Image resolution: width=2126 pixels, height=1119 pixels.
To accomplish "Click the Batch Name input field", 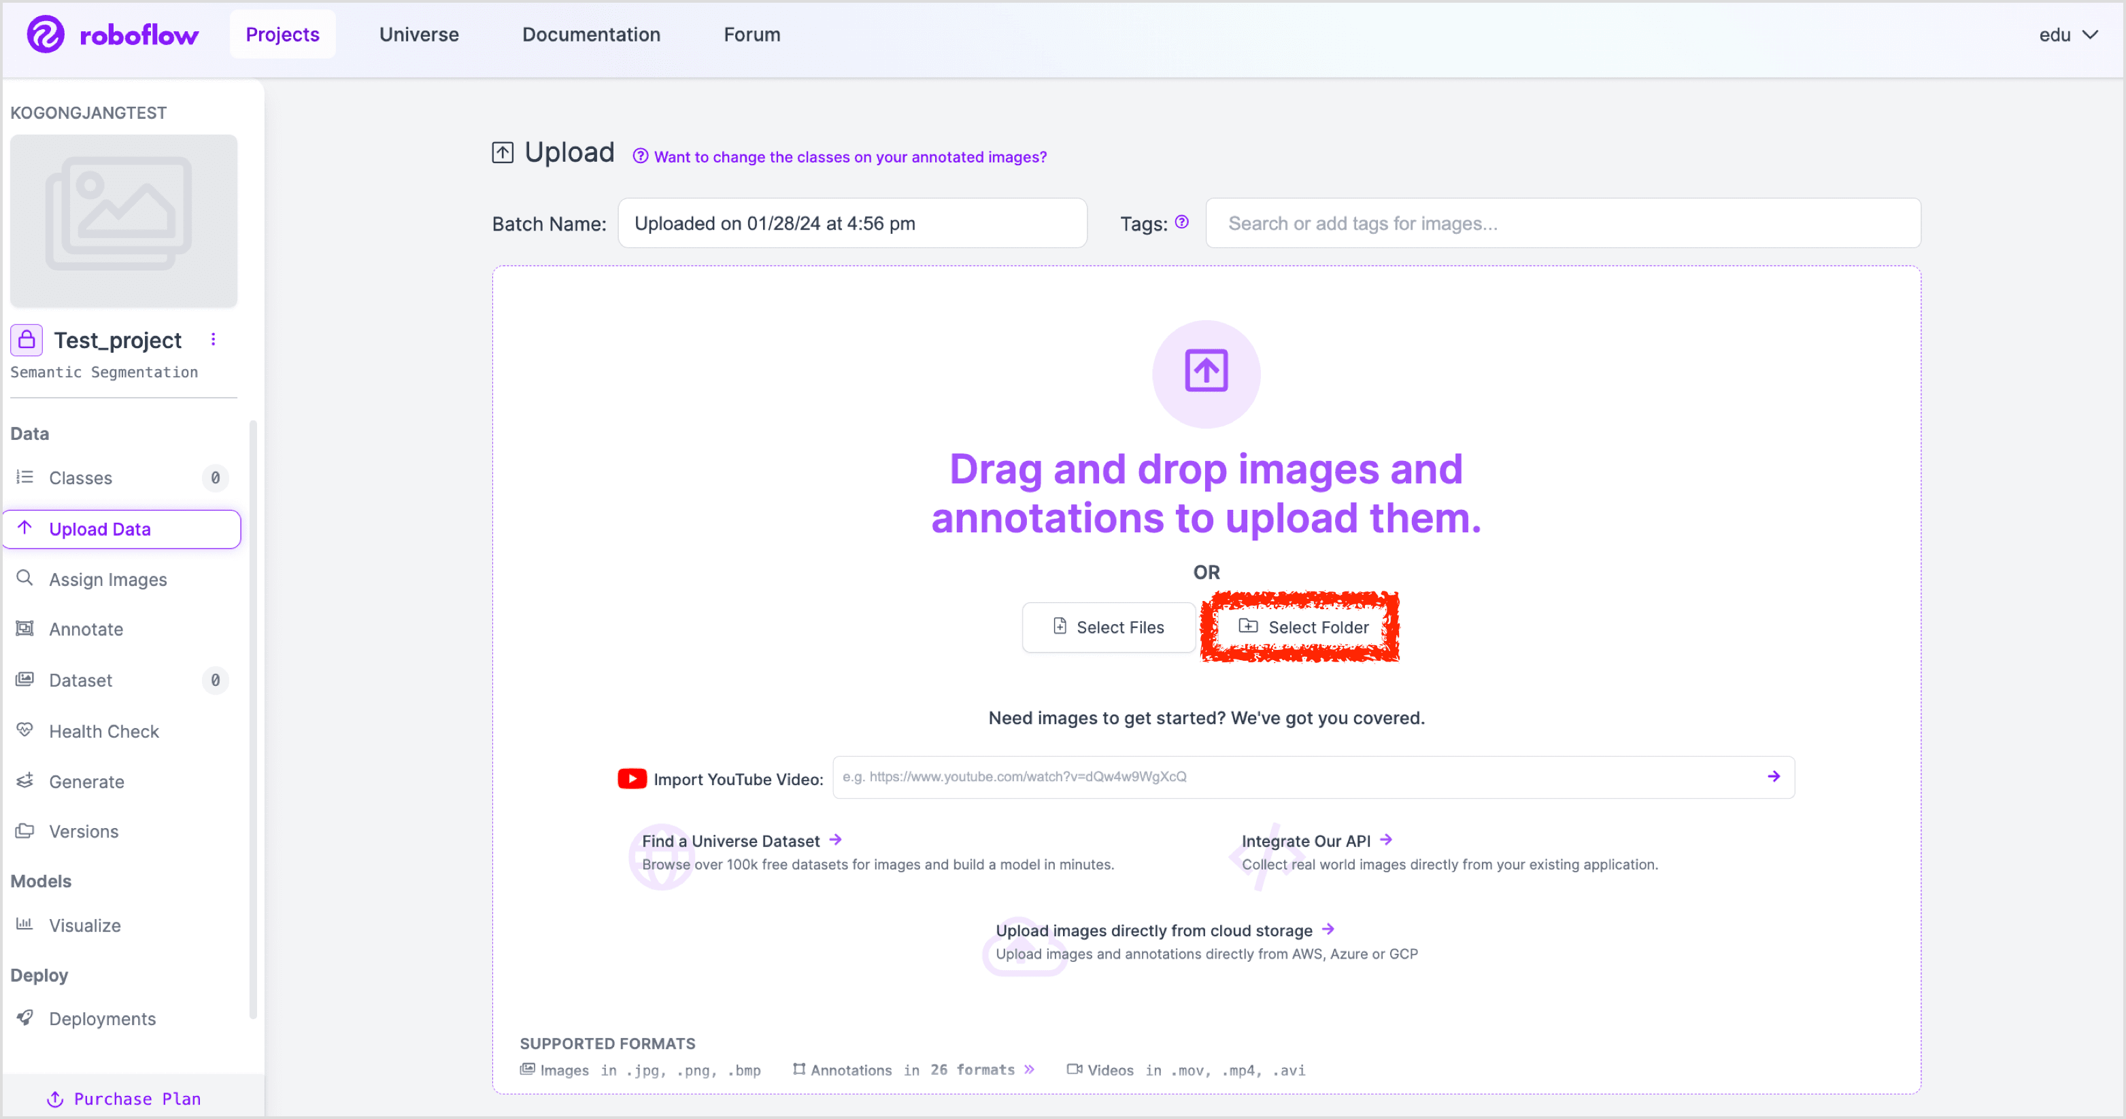I will tap(852, 224).
